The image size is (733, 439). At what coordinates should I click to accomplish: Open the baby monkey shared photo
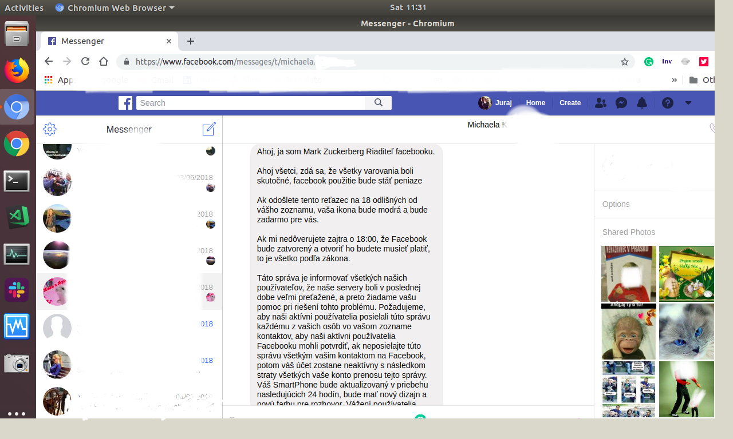(629, 331)
